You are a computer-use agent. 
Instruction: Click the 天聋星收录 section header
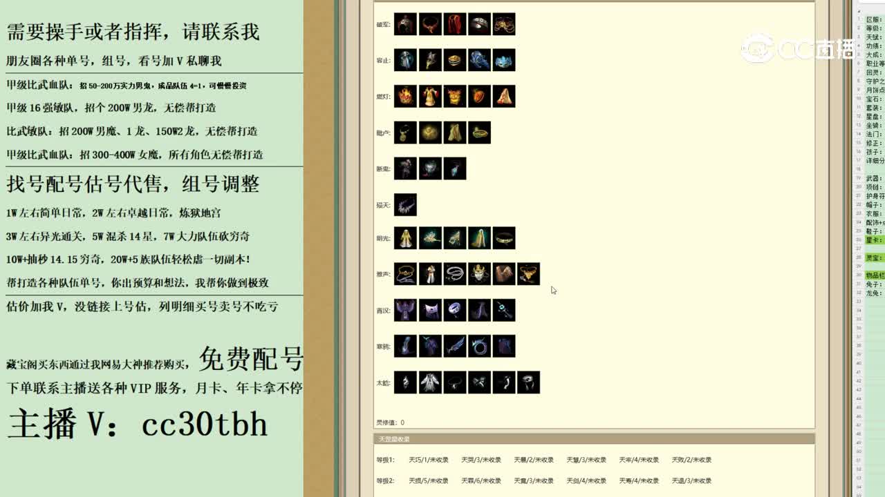[x=594, y=439]
